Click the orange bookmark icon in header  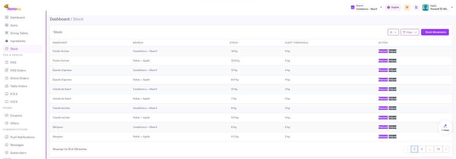tap(407, 7)
